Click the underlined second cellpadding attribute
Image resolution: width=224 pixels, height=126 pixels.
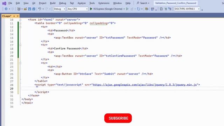pyautogui.click(x=98, y=23)
